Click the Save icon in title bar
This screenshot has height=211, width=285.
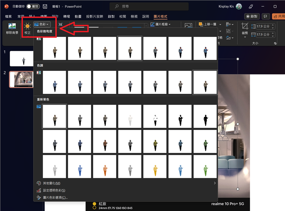click(x=45, y=7)
